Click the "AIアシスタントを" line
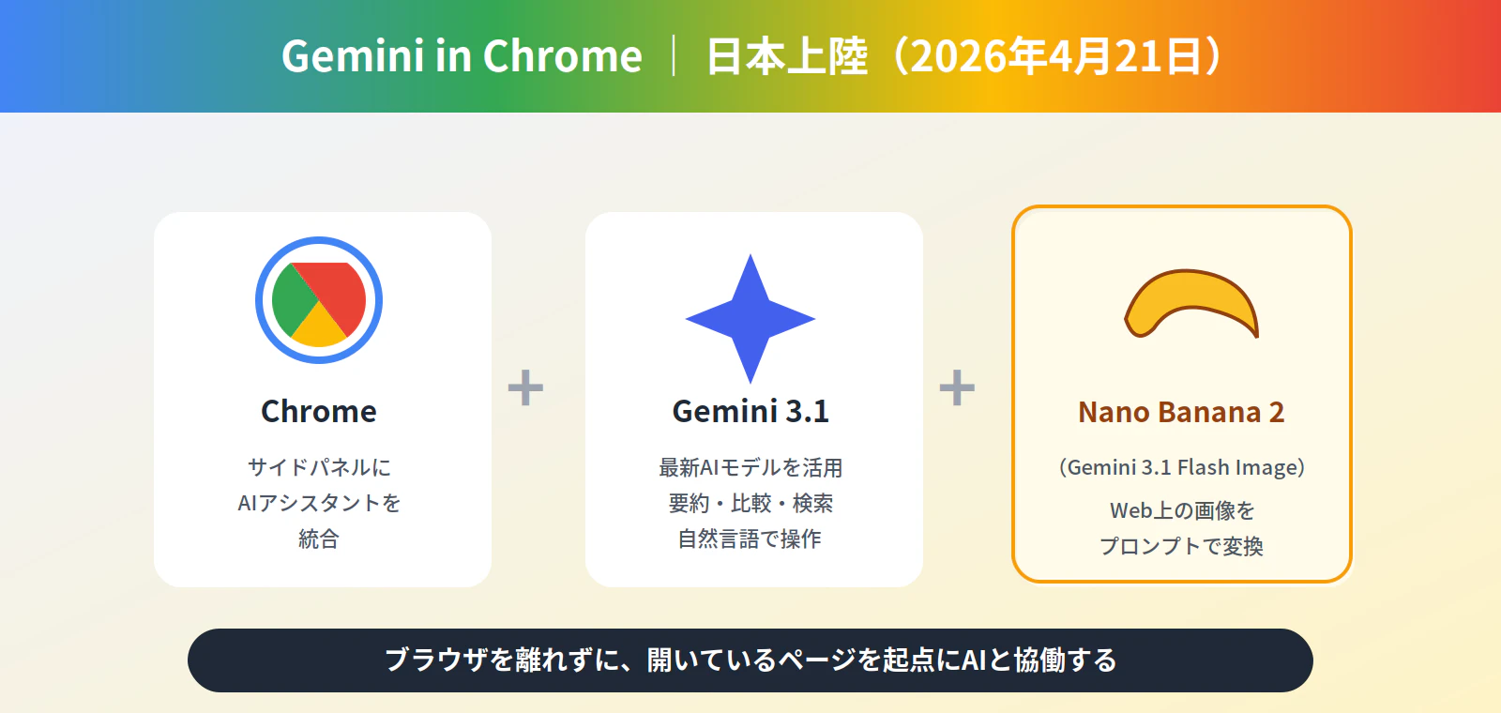1501x713 pixels. [319, 503]
